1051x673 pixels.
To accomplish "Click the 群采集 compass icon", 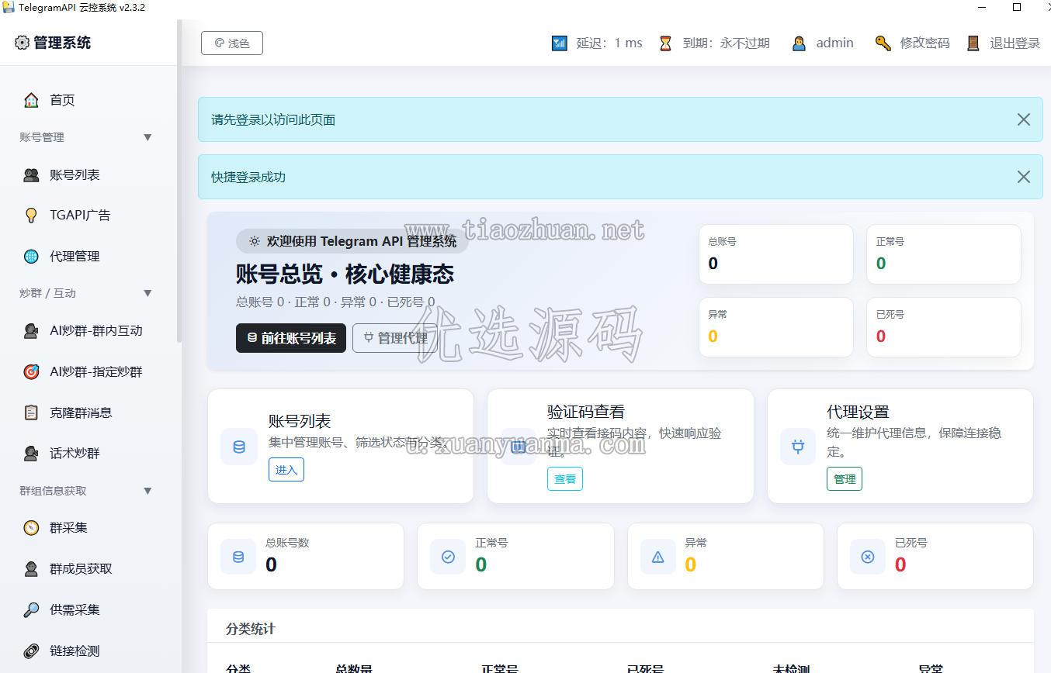I will coord(31,528).
